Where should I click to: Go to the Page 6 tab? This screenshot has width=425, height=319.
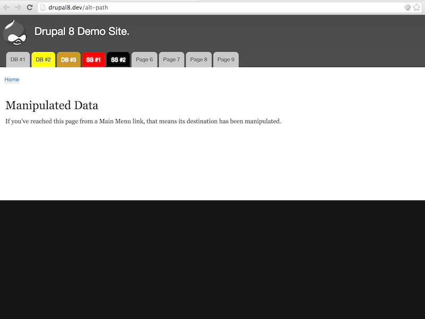point(144,60)
